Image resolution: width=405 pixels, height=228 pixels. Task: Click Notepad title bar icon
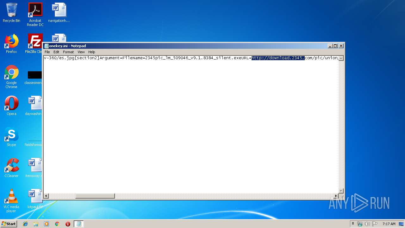[x=46, y=46]
